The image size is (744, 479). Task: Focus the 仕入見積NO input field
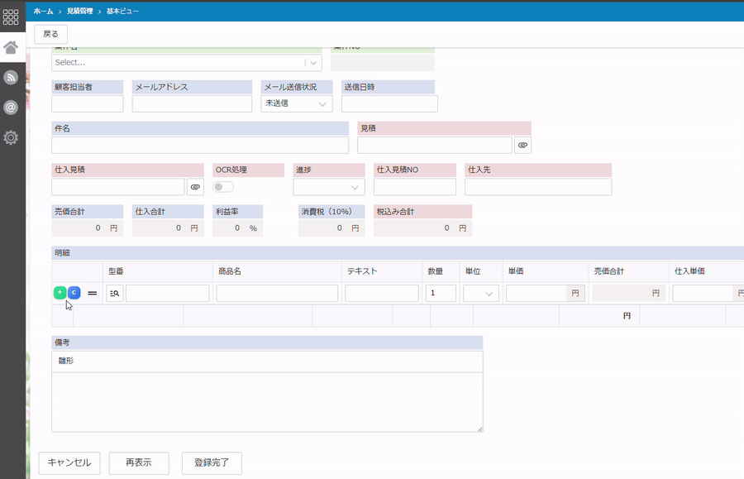pos(415,187)
